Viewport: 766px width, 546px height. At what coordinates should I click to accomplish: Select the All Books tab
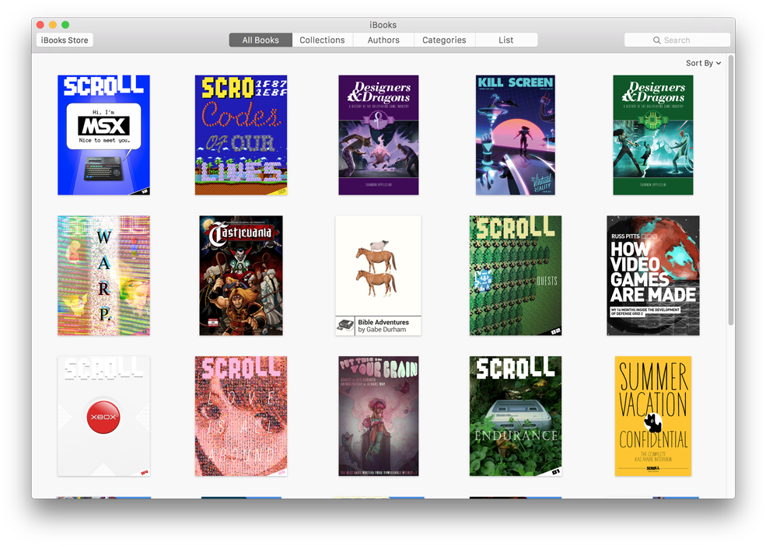(x=261, y=40)
